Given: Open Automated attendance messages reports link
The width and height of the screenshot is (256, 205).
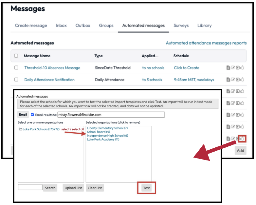Looking at the screenshot, I should pyautogui.click(x=206, y=43).
